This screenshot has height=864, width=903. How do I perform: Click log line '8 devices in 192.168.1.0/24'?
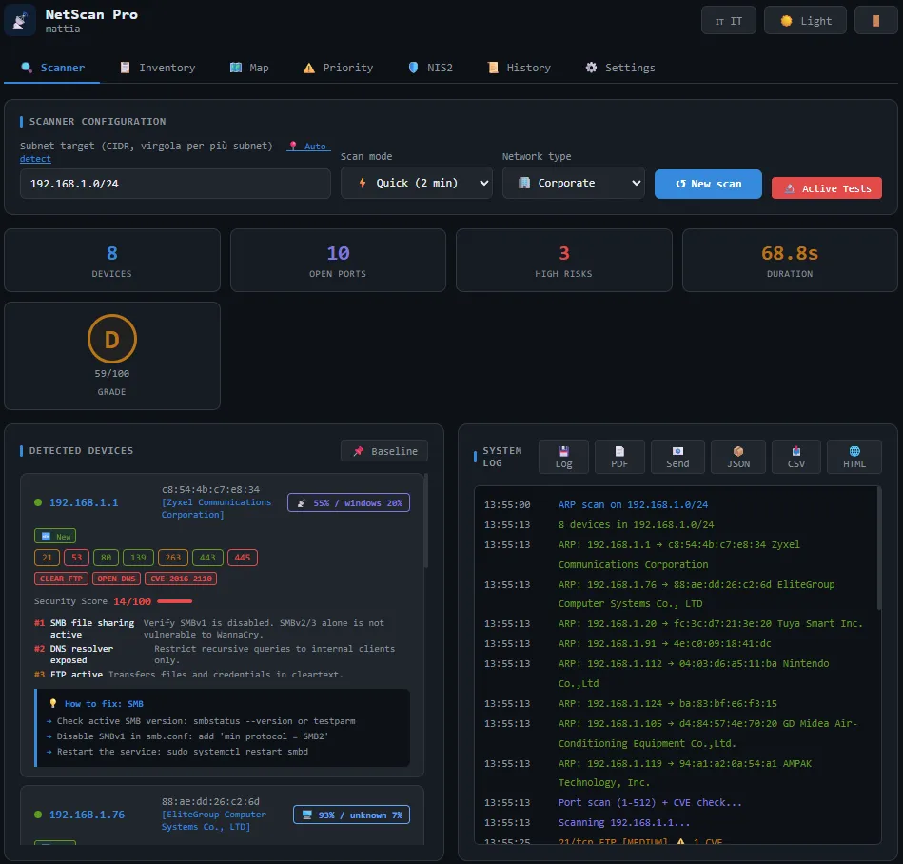tap(636, 524)
